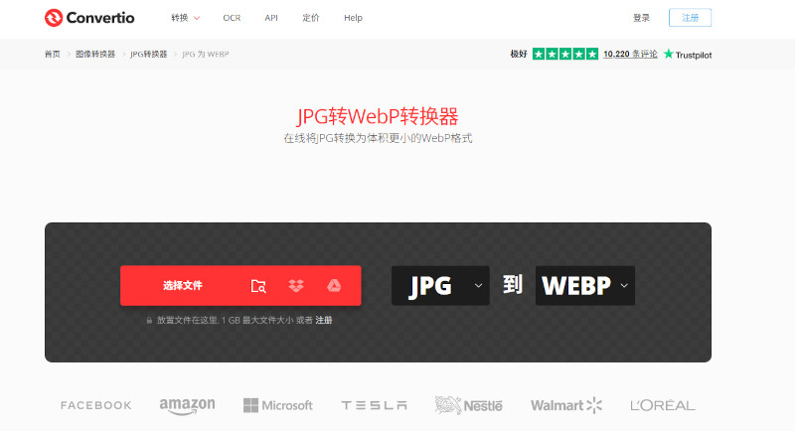Go to the OCR page
Screen dimensions: 795x431
(x=232, y=18)
